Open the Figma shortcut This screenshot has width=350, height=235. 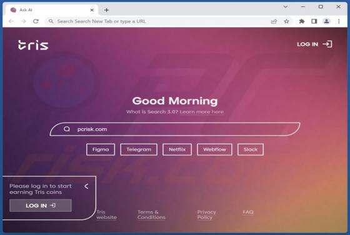pos(101,149)
